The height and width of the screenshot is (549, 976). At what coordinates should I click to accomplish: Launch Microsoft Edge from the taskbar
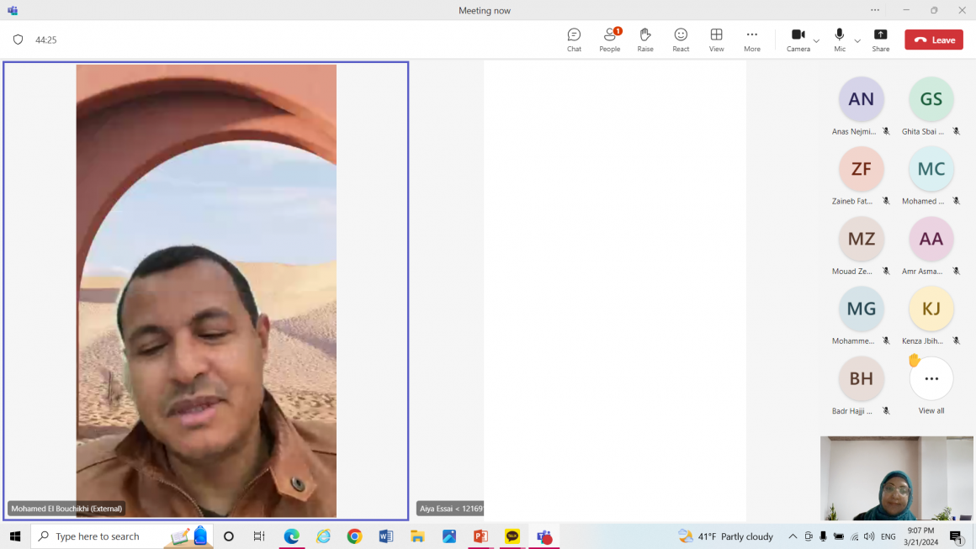point(291,536)
